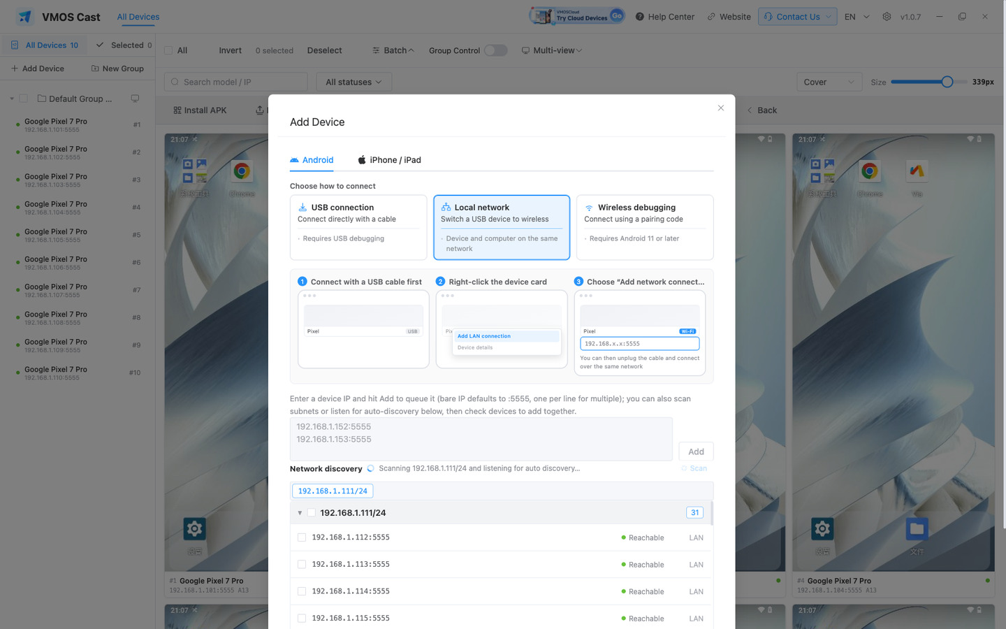
Task: Close the Add Device dialog
Action: coord(721,108)
